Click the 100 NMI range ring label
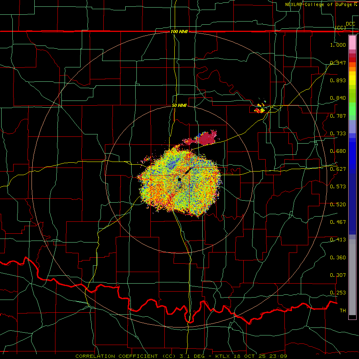Screen dimensions: 359x359 [179, 32]
